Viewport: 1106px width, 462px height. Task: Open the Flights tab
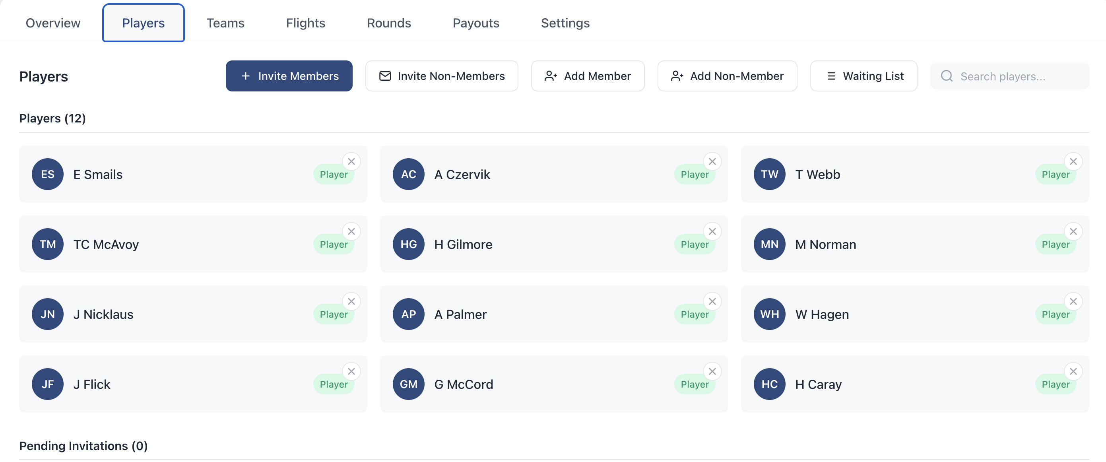(x=306, y=23)
